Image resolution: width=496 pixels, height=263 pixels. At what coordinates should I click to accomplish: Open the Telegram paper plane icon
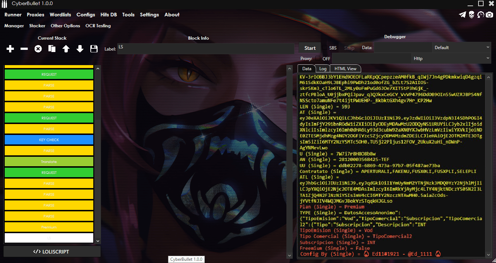462,15
